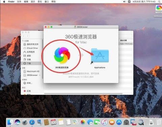Click the date and time in menu bar
Image resolution: width=162 pixels, height=127 pixels.
(x=144, y=2)
